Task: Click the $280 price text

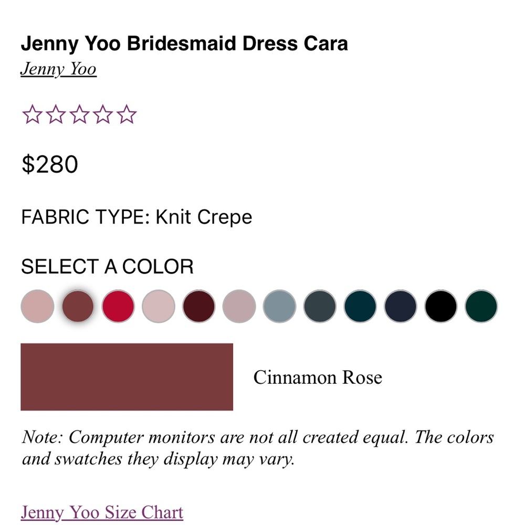Action: click(x=49, y=164)
